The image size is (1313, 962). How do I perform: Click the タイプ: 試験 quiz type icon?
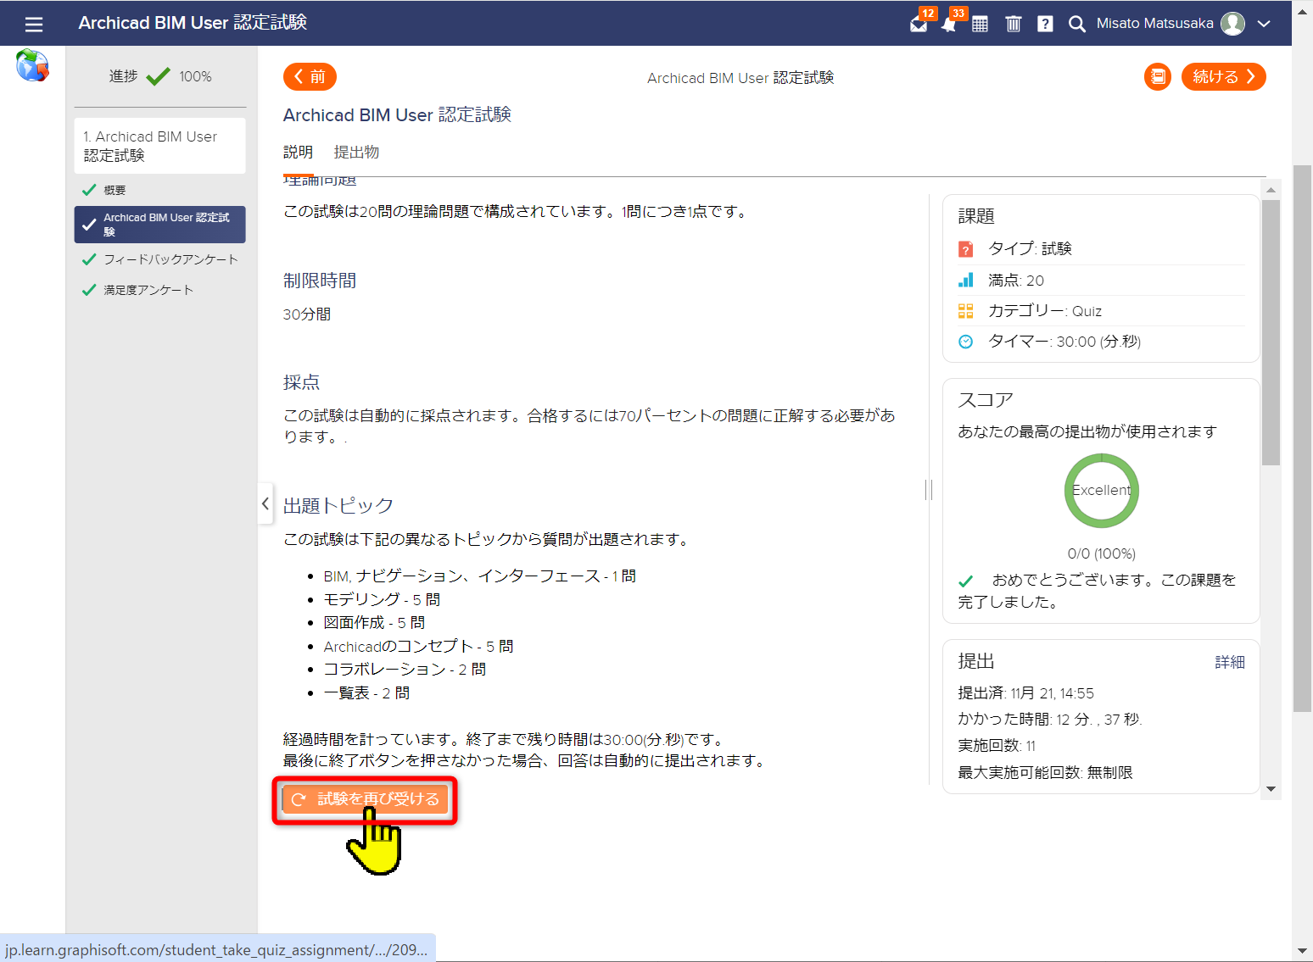click(965, 249)
